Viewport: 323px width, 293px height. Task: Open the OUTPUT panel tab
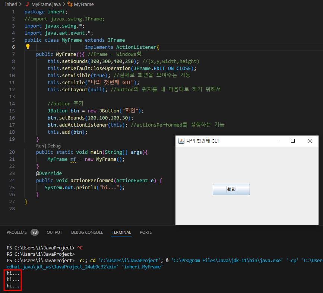(54, 232)
